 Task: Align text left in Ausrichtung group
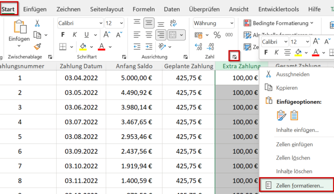point(137,35)
